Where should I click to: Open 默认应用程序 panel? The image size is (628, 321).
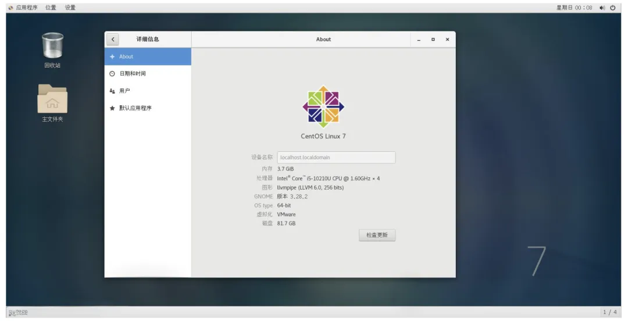(x=148, y=108)
